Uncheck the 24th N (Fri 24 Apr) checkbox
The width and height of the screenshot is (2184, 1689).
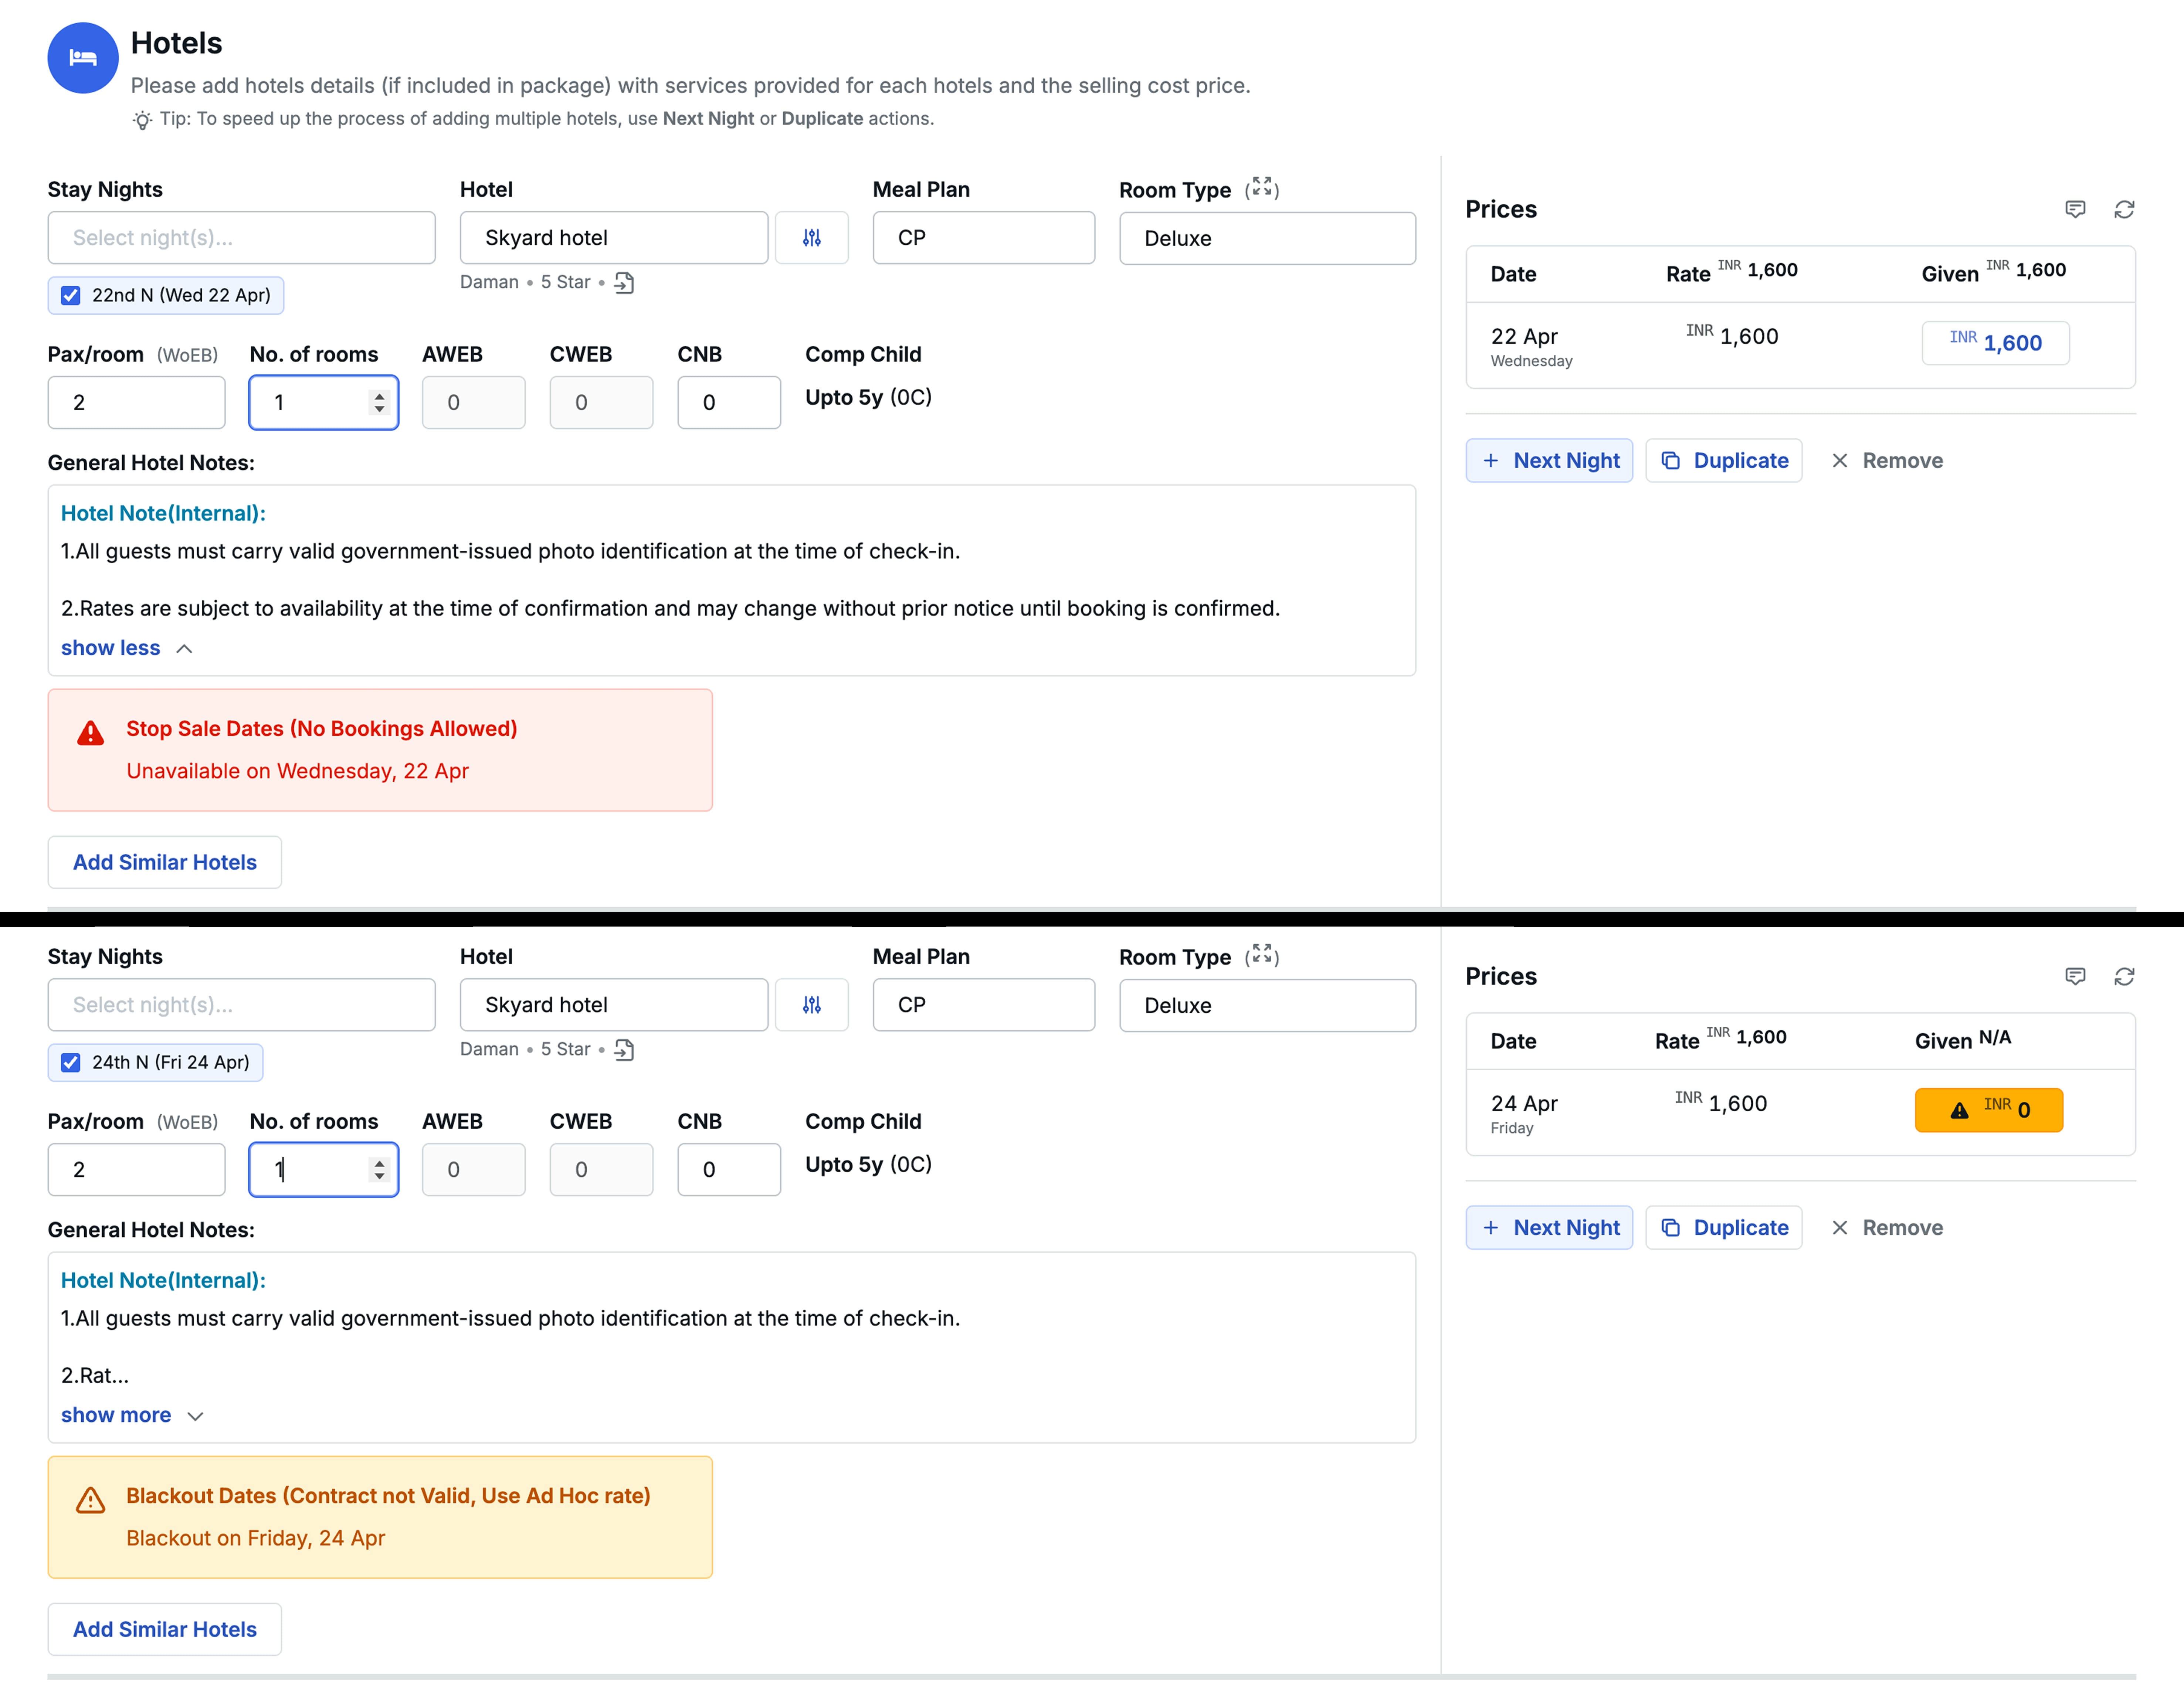coord(71,1063)
